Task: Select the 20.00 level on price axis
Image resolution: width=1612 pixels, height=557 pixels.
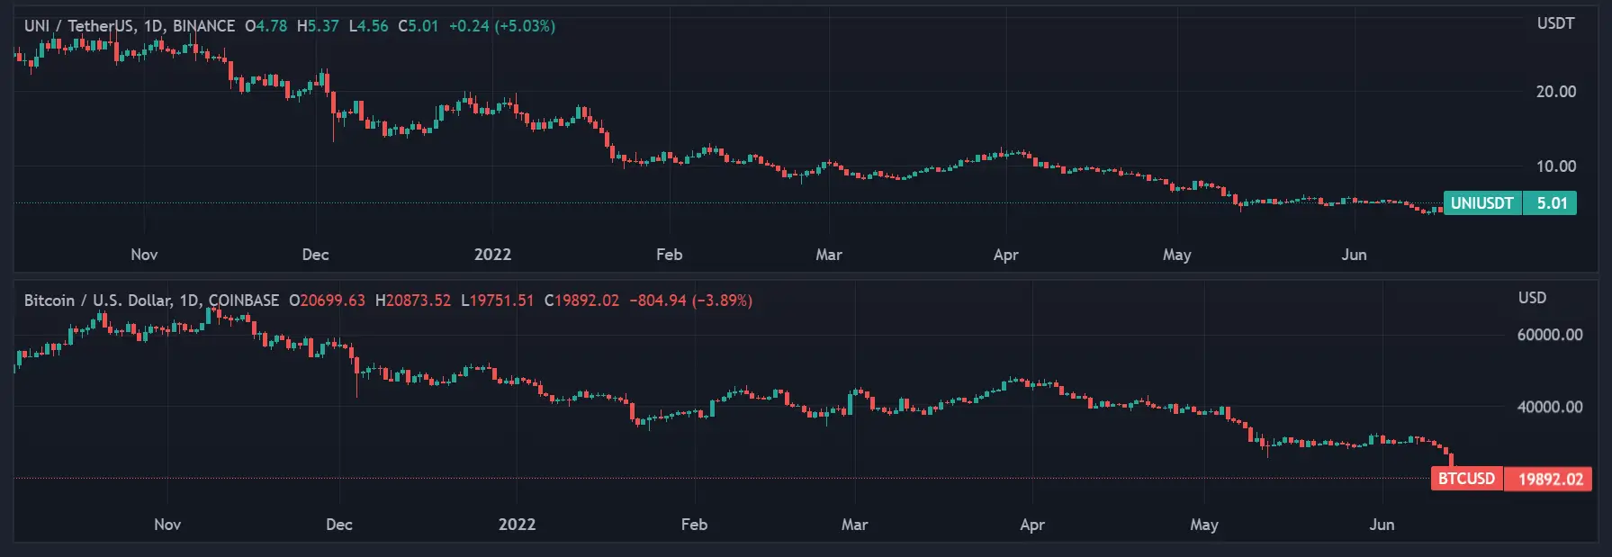Action: 1555,92
